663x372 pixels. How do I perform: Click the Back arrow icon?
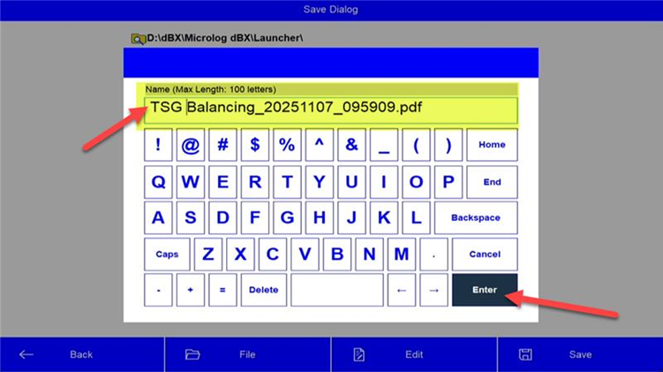click(26, 354)
